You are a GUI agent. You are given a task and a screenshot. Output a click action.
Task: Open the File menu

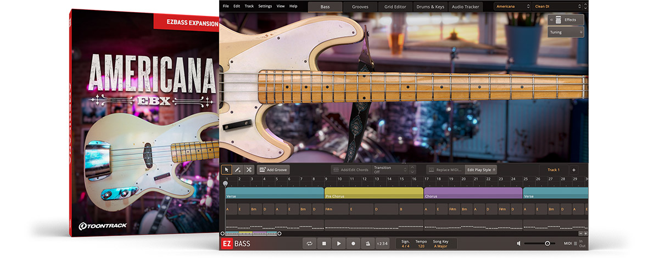point(226,6)
